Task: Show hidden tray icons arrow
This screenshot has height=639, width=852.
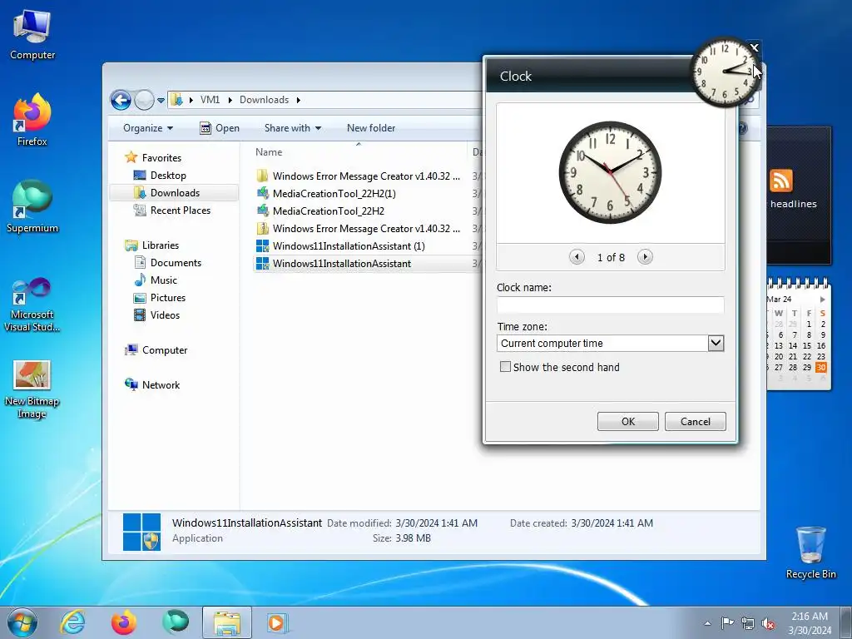Action: click(x=707, y=623)
